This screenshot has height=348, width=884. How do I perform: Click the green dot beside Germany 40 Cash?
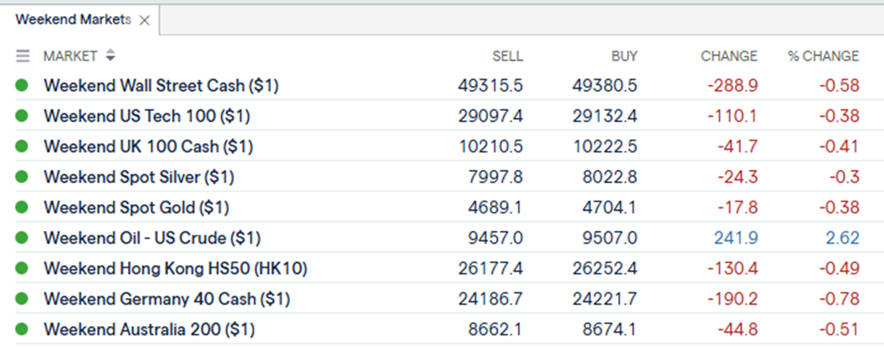pos(21,299)
